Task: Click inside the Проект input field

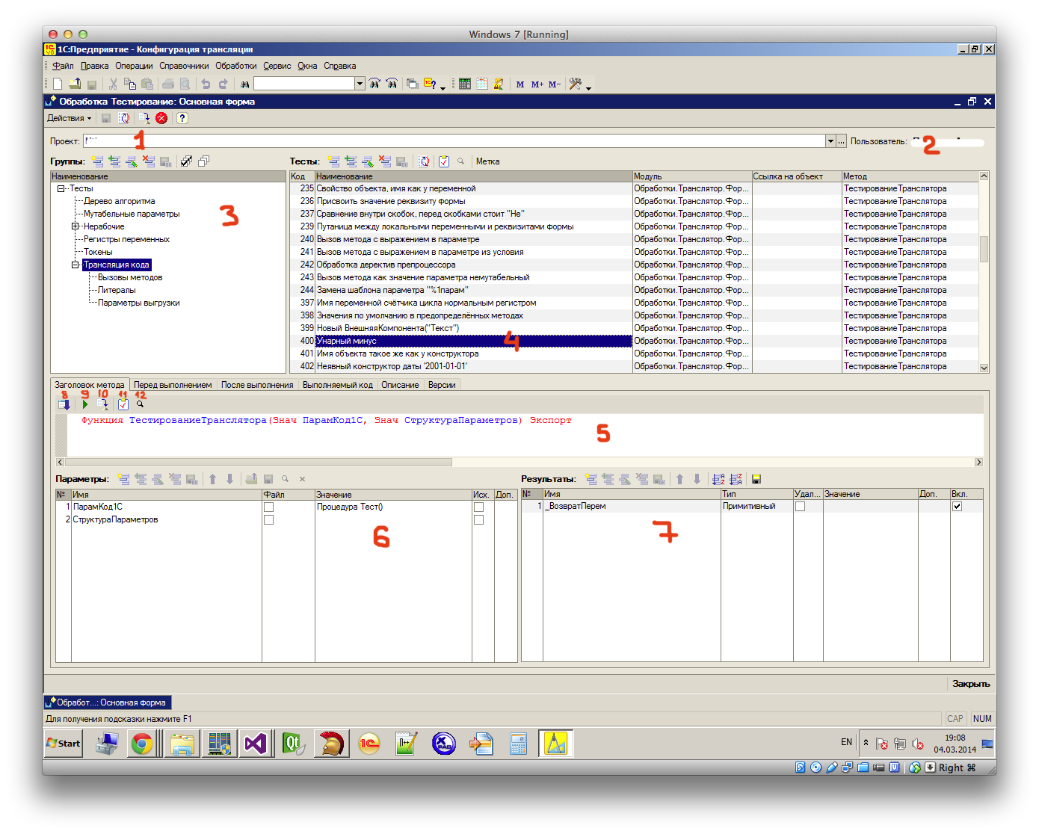Action: click(454, 141)
